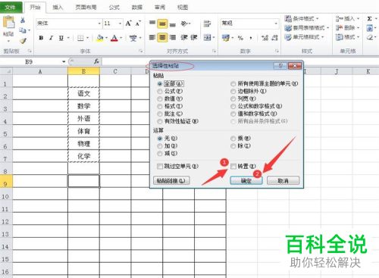Open the Conditional Formatting dropdown

[302, 18]
